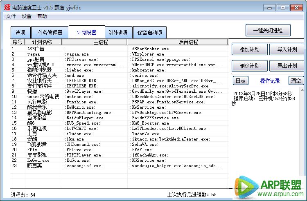This screenshot has width=307, height=201.
Task: Select the 皮皮影视 plan row
Action: (x=120, y=155)
